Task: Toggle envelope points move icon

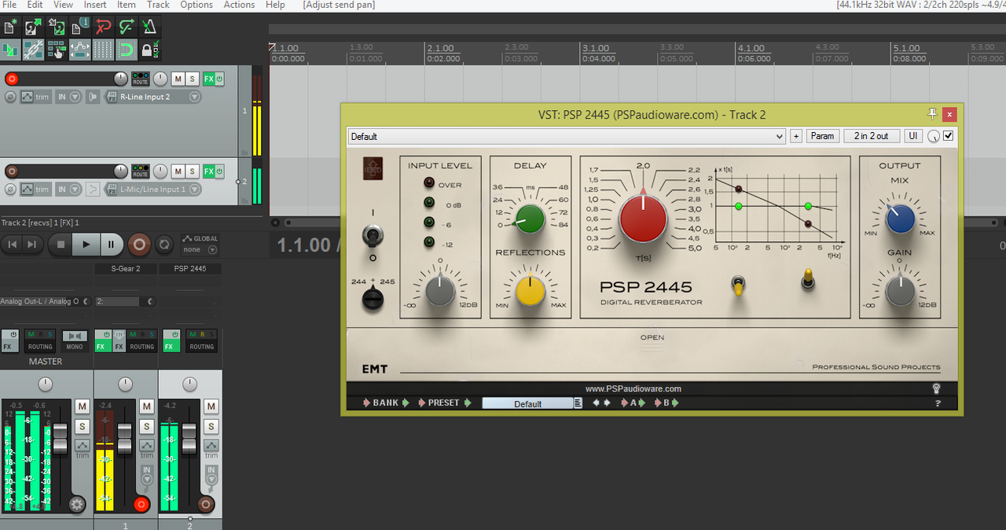Action: (x=79, y=50)
